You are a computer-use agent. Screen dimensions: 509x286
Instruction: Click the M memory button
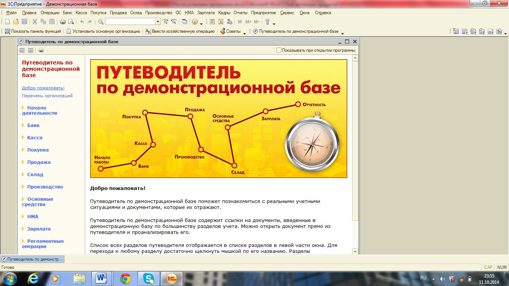tap(240, 22)
